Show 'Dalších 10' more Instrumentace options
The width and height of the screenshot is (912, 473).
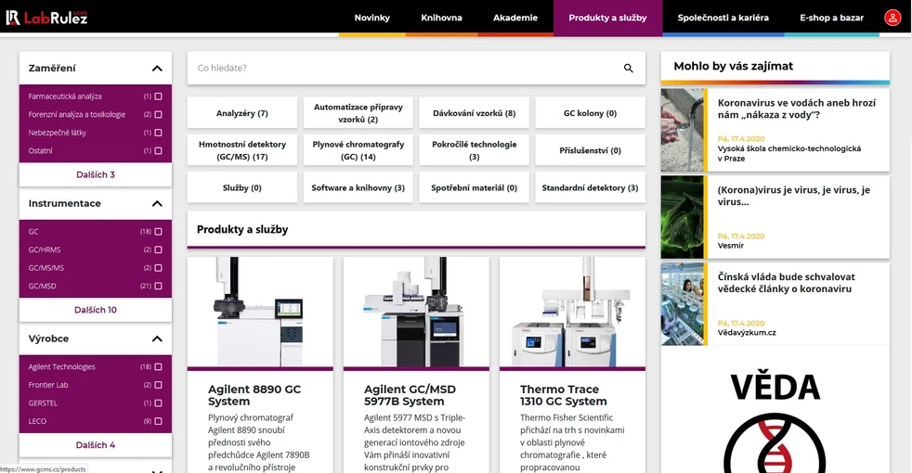click(x=96, y=310)
